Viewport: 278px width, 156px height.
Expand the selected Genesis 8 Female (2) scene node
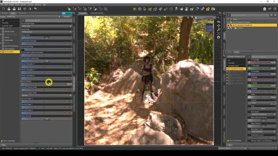tap(234, 25)
